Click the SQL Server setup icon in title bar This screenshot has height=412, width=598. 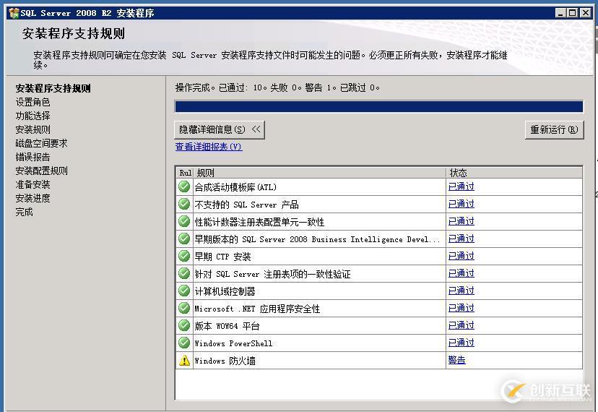pyautogui.click(x=14, y=13)
